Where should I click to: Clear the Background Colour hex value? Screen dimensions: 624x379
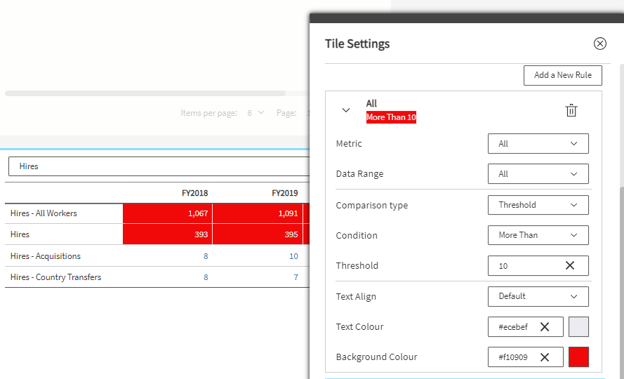point(544,357)
